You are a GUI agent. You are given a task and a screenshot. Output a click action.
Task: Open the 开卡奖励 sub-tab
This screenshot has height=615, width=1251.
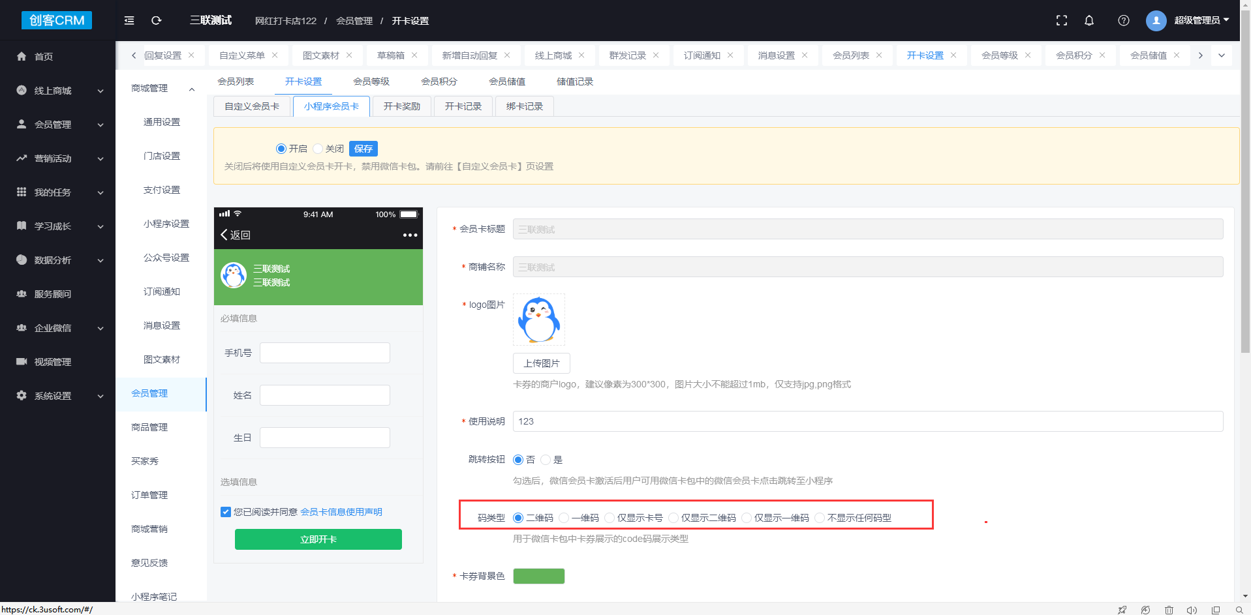402,106
